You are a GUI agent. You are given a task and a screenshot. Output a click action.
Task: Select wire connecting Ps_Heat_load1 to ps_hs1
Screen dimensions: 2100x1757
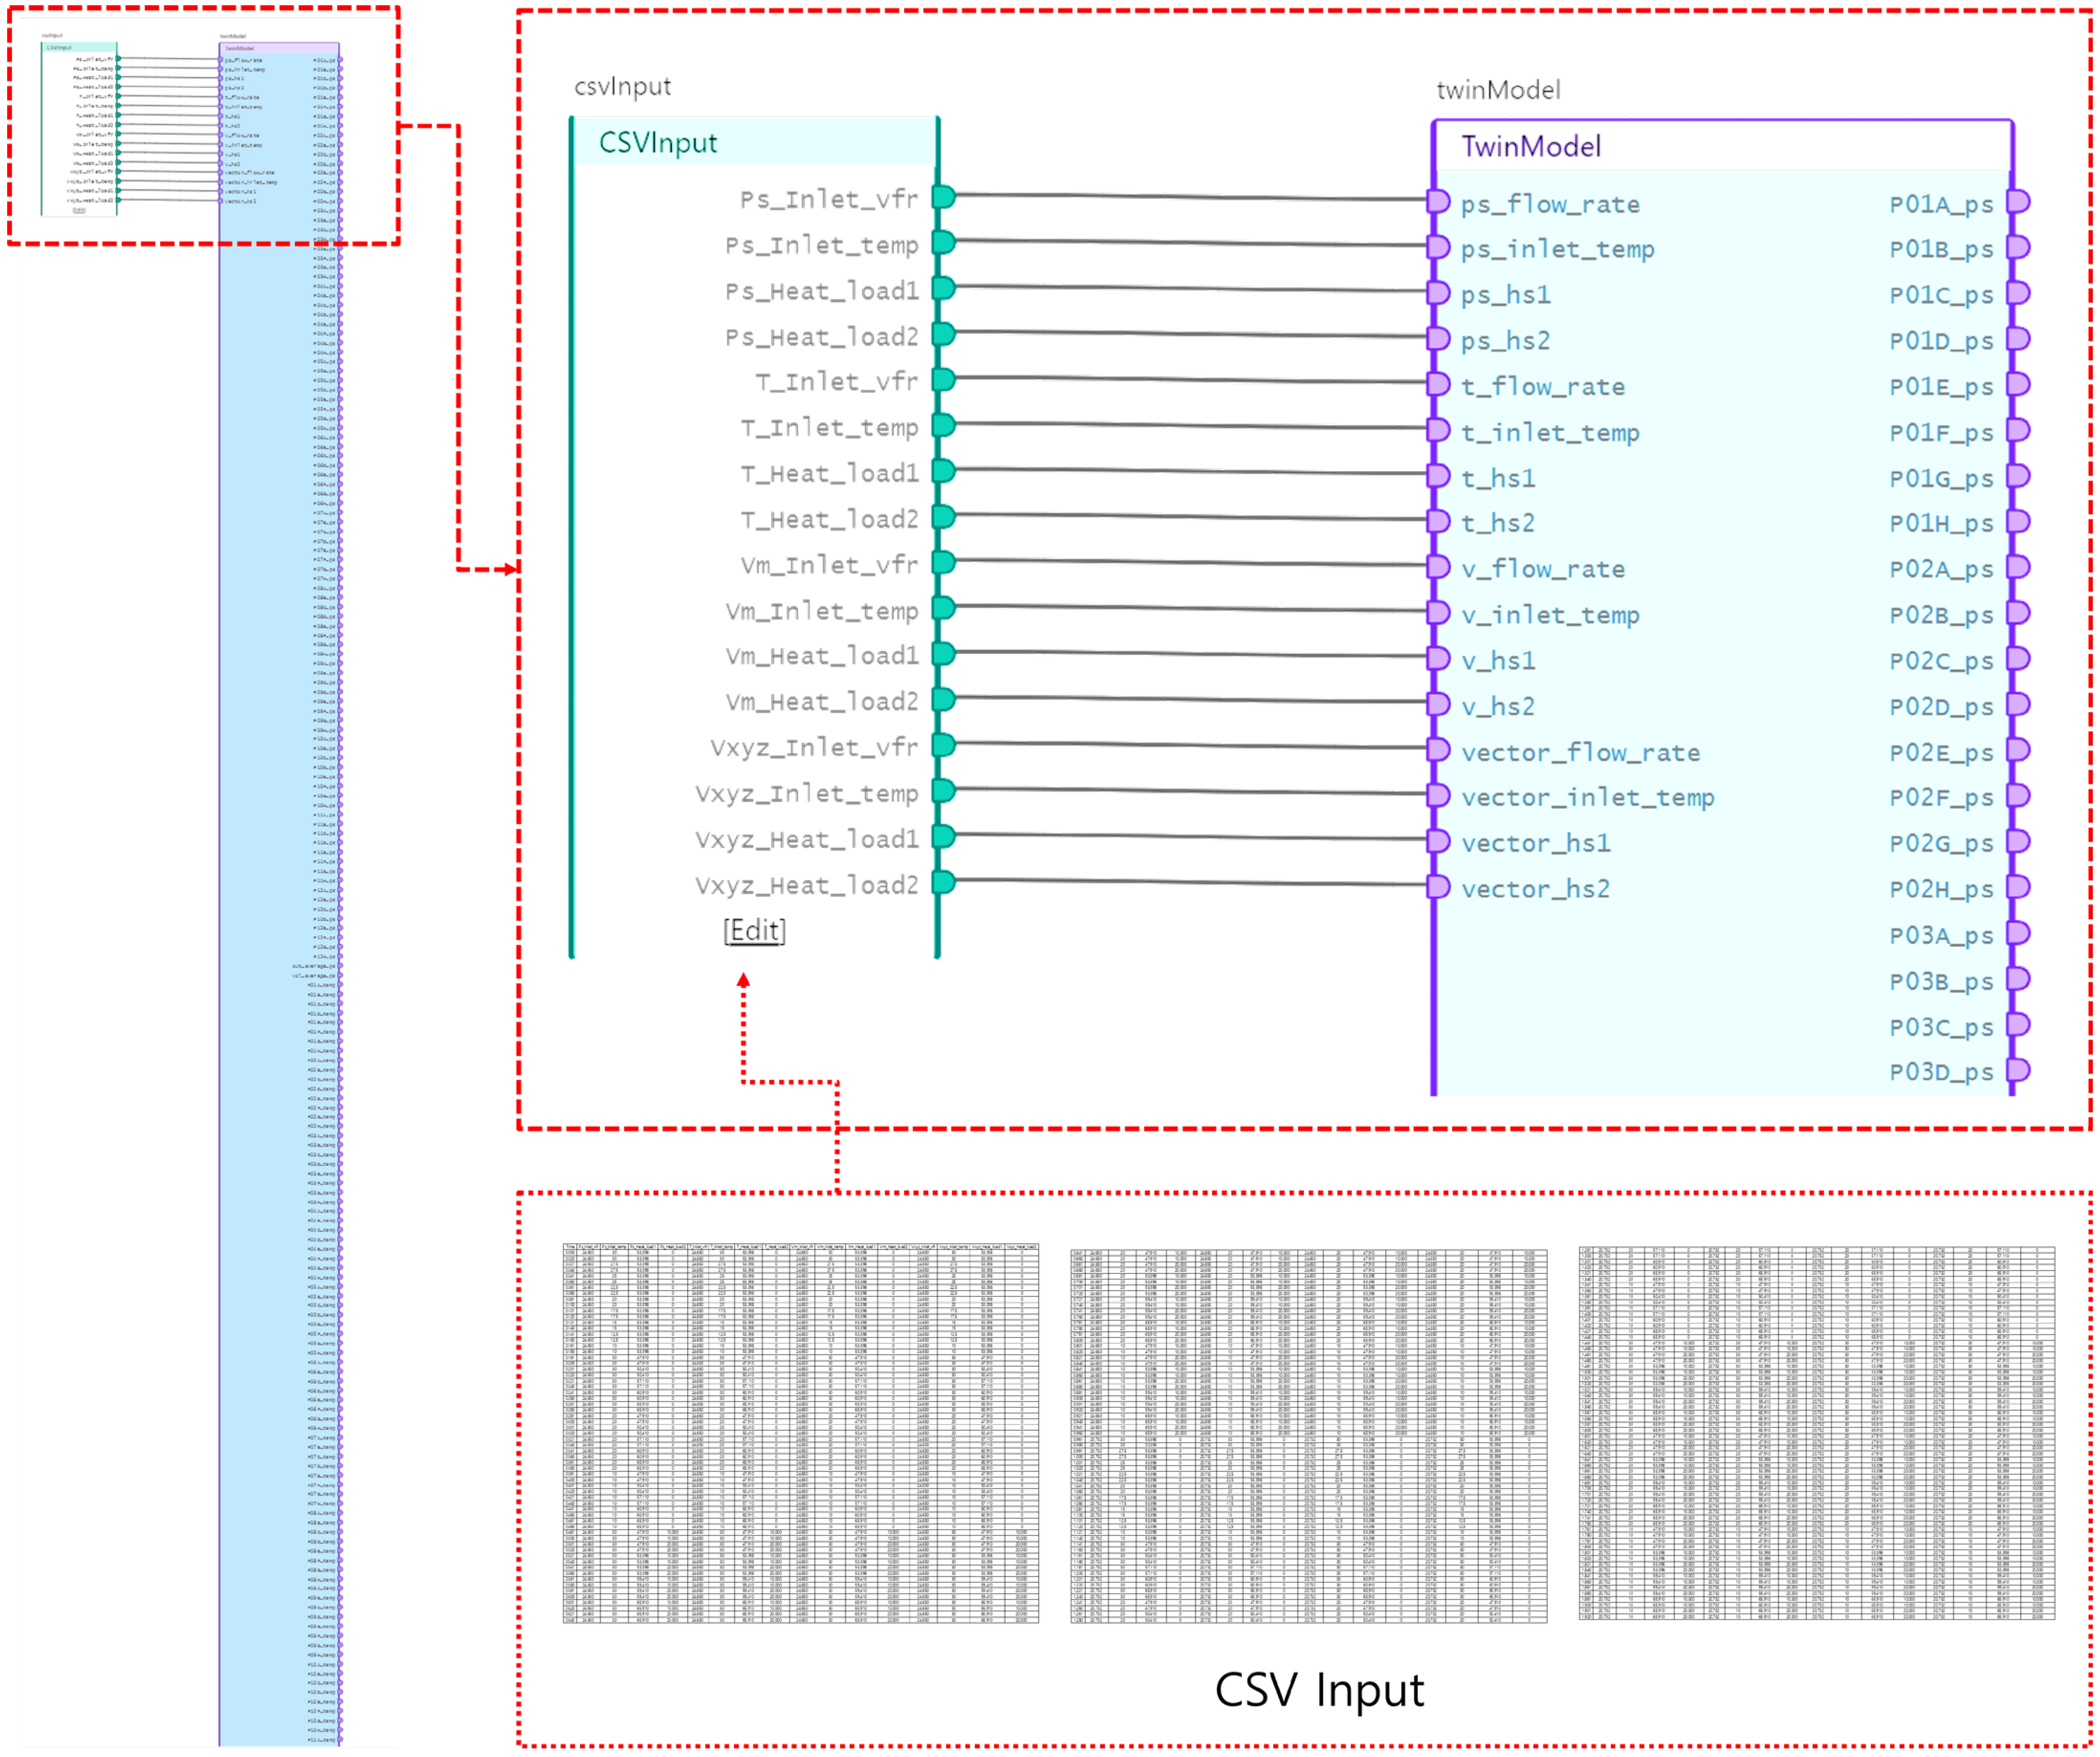point(1190,290)
